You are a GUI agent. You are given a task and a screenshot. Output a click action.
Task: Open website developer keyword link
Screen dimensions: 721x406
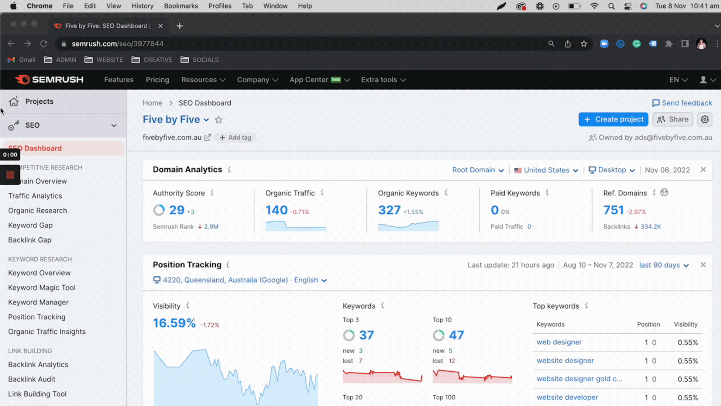coord(567,397)
